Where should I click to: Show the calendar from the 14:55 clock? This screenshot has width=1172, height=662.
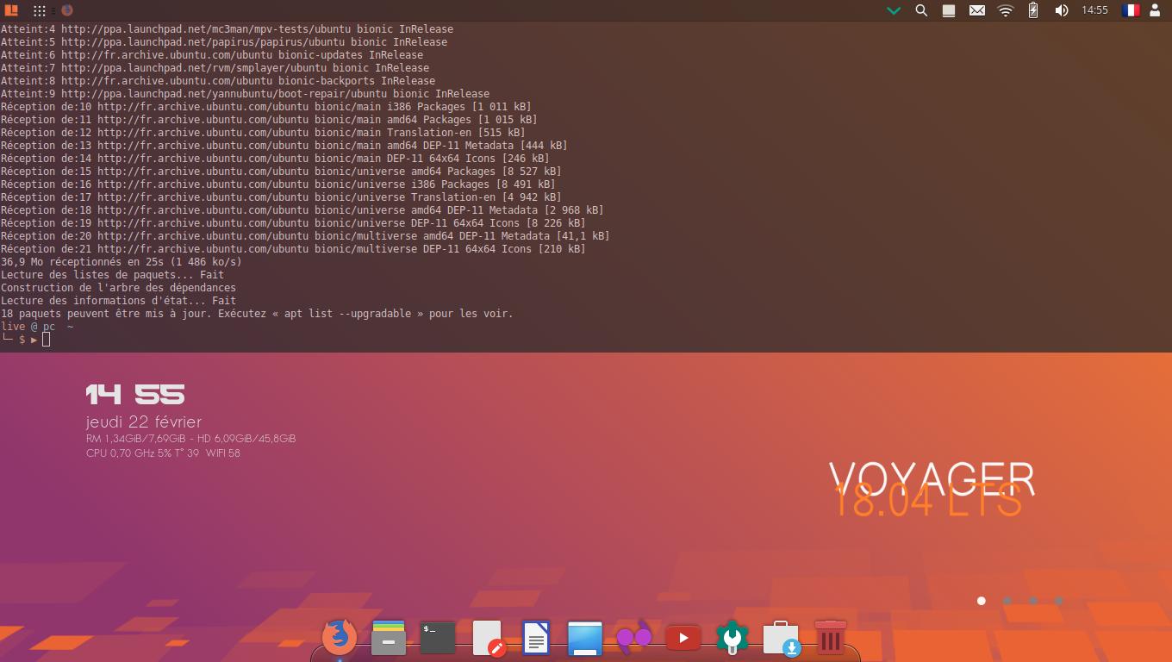click(1095, 10)
